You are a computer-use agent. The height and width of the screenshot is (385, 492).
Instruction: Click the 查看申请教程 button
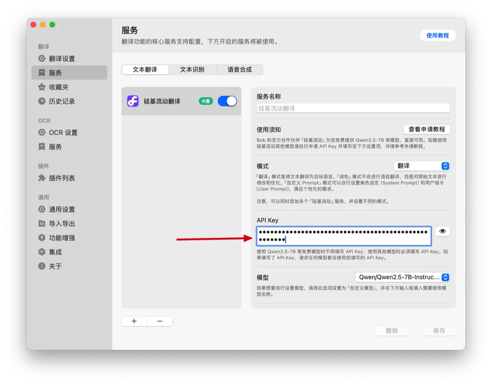[427, 129]
